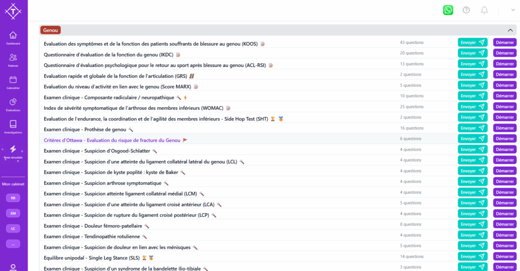Open the Calendrier sidebar icon
The width and height of the screenshot is (520, 271).
(13, 82)
